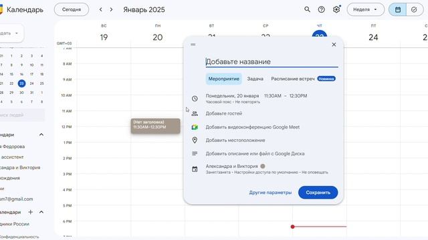Screen dimensions: 428x240
Task: Select the Задача tab
Action: click(255, 79)
